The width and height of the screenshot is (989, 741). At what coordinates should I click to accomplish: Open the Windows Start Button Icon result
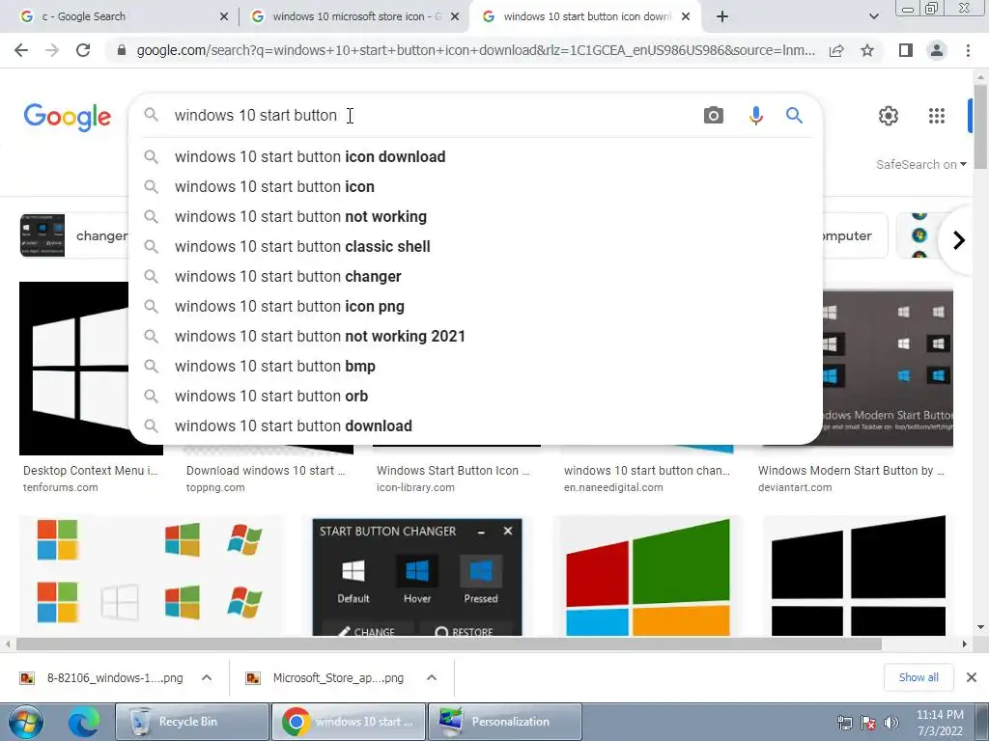click(x=453, y=479)
